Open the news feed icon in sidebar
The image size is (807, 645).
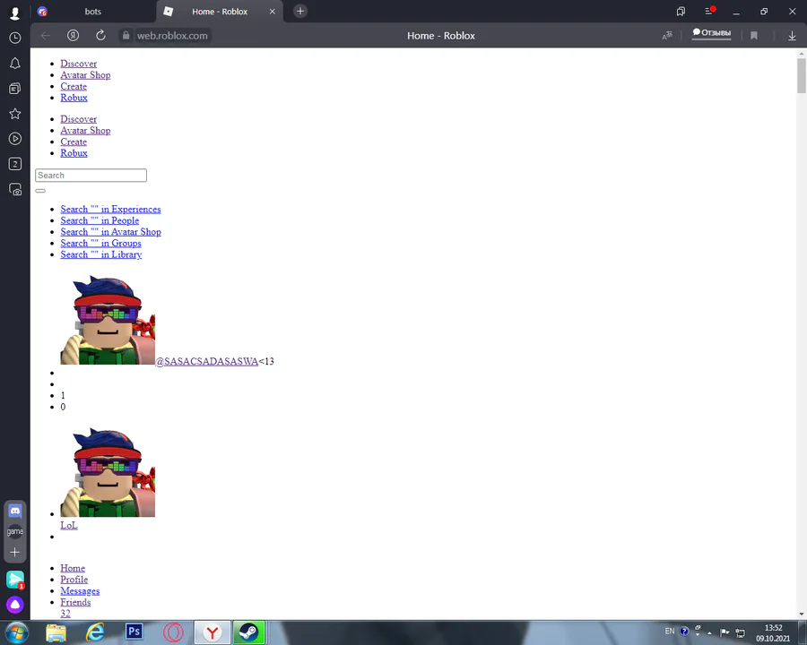point(15,89)
